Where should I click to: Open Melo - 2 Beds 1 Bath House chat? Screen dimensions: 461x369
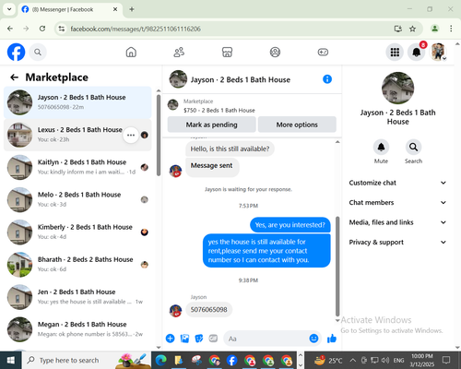[77, 199]
